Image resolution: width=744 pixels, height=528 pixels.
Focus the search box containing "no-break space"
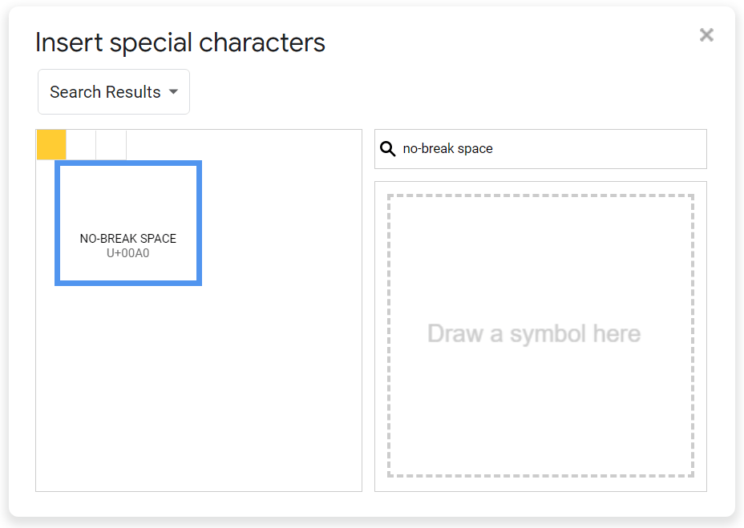click(481, 149)
